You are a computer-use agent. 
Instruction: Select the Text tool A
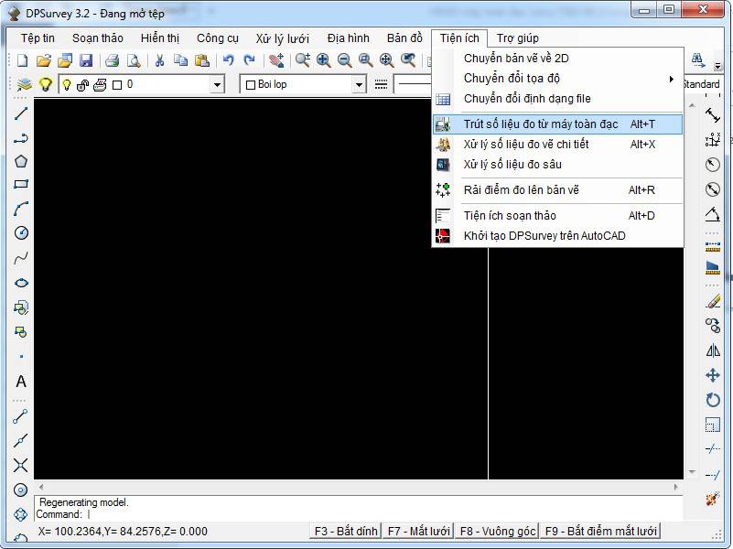[x=21, y=382]
